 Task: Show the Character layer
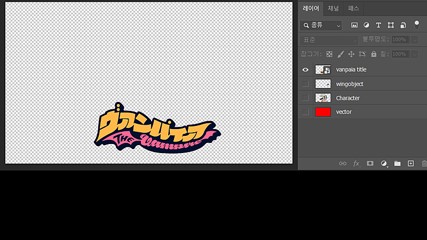point(305,98)
